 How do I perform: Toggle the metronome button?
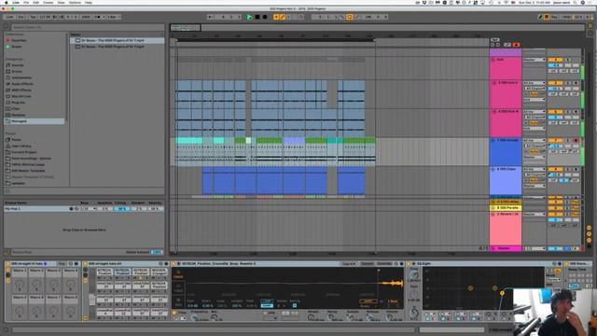pos(98,17)
